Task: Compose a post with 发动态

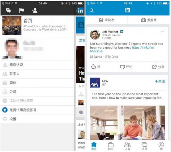Action: click(x=107, y=20)
